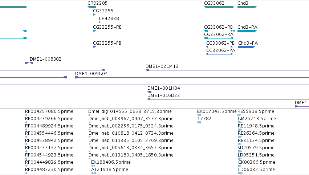Click the EK017043.5prime EST entry
309x175 pixels.
217,111
